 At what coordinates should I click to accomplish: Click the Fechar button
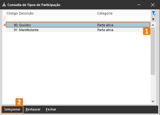point(51,109)
